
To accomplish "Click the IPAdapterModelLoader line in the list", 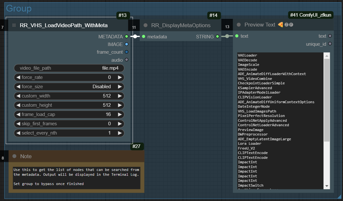I will coord(259,93).
